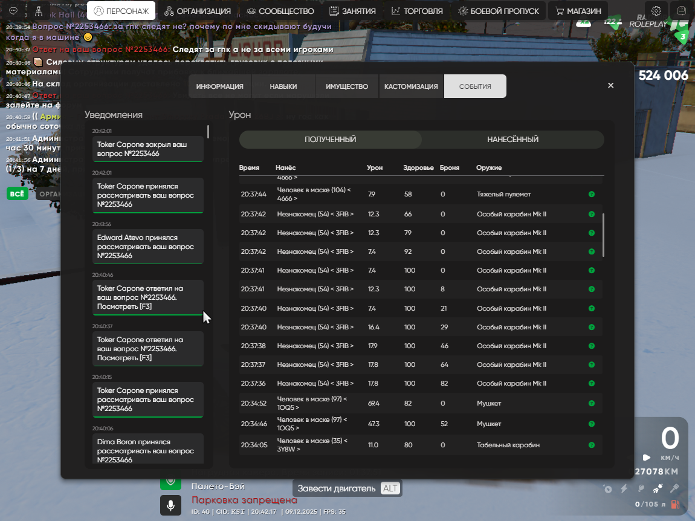Click the red fuel pump icon
Screen dimensions: 695x521
(675, 504)
